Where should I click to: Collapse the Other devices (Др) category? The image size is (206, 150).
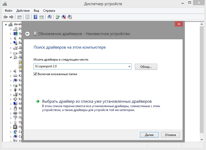[x=11, y=57]
